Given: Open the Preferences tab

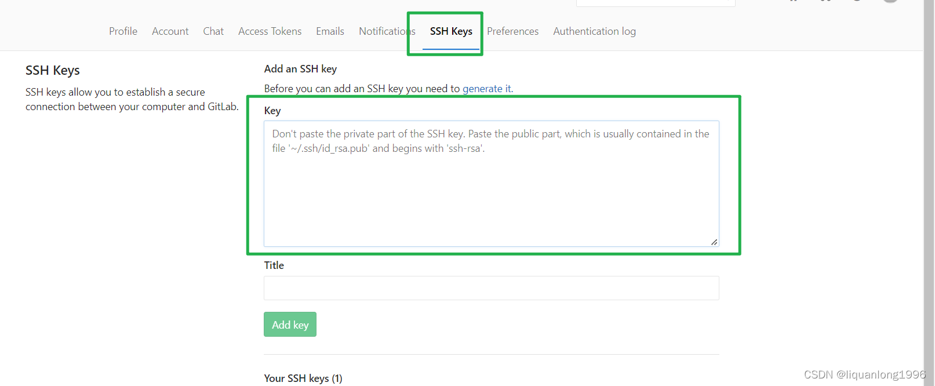Looking at the screenshot, I should 512,31.
